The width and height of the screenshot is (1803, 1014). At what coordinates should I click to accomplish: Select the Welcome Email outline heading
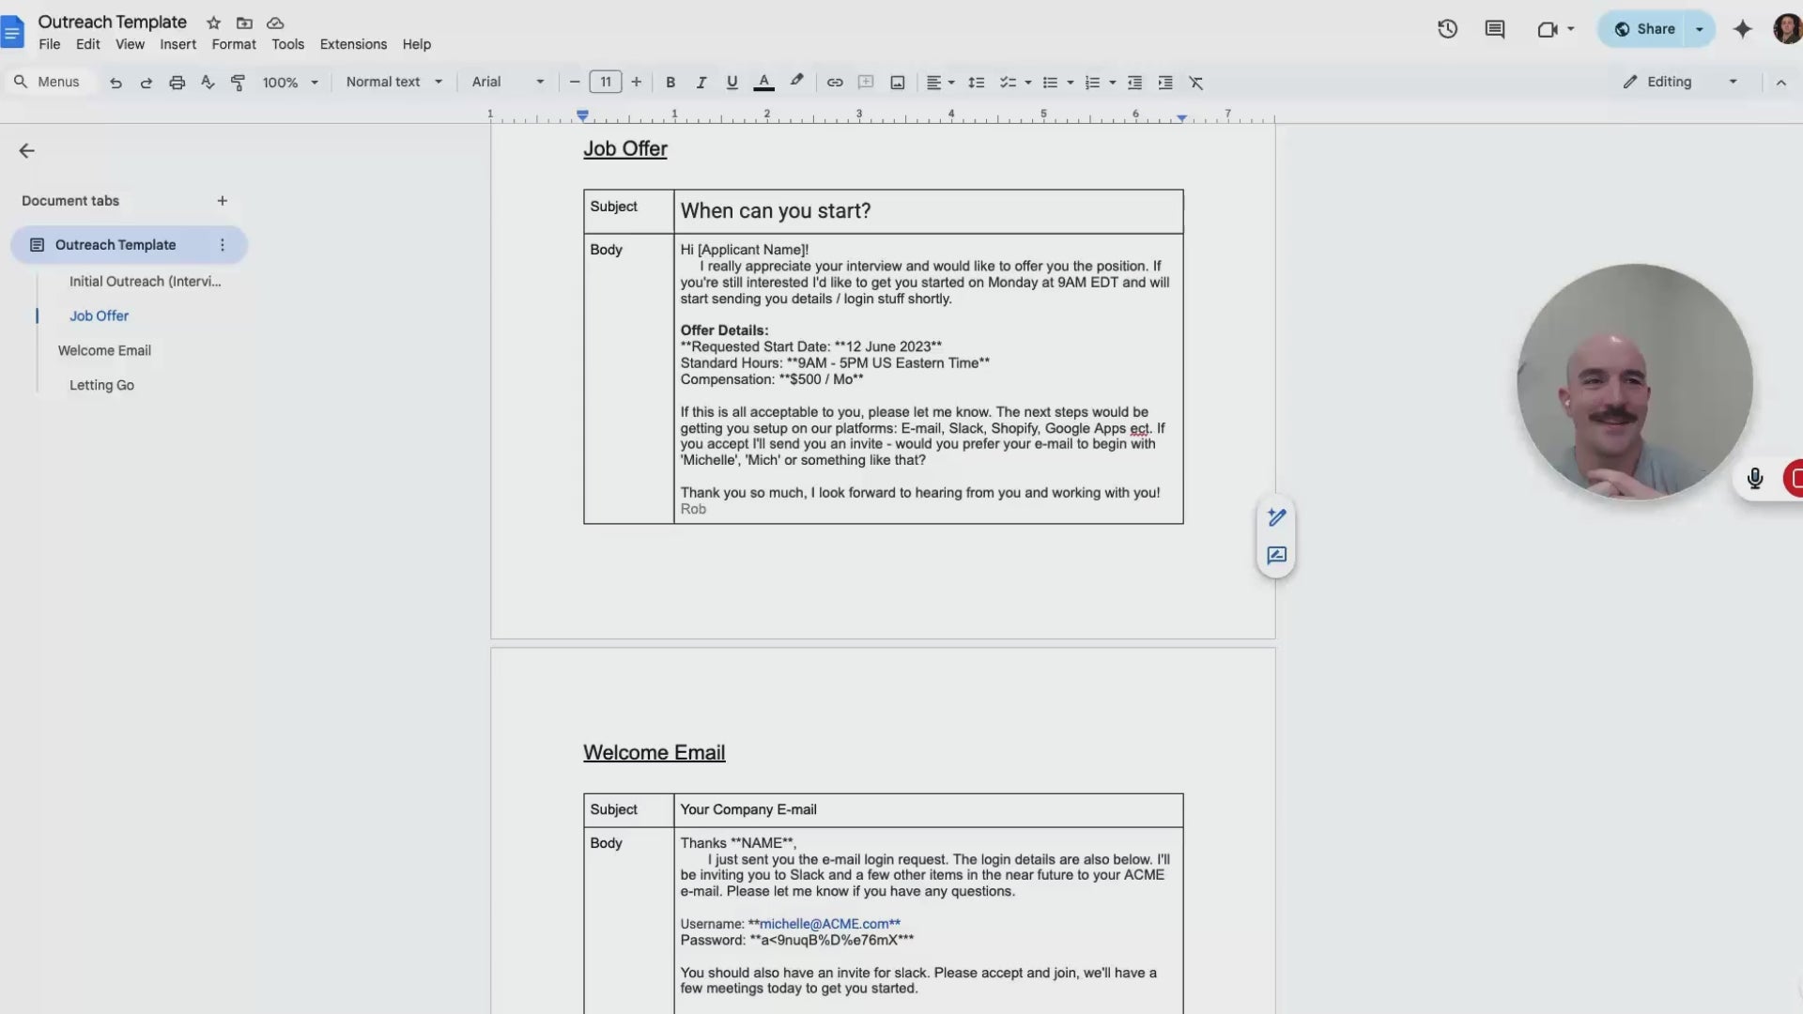[x=104, y=350]
